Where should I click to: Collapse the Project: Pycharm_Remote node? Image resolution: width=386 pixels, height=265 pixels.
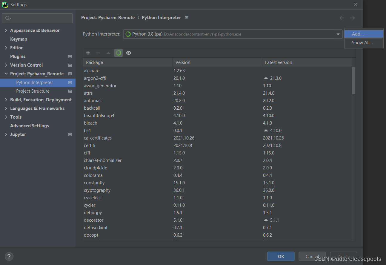pyautogui.click(x=6, y=74)
